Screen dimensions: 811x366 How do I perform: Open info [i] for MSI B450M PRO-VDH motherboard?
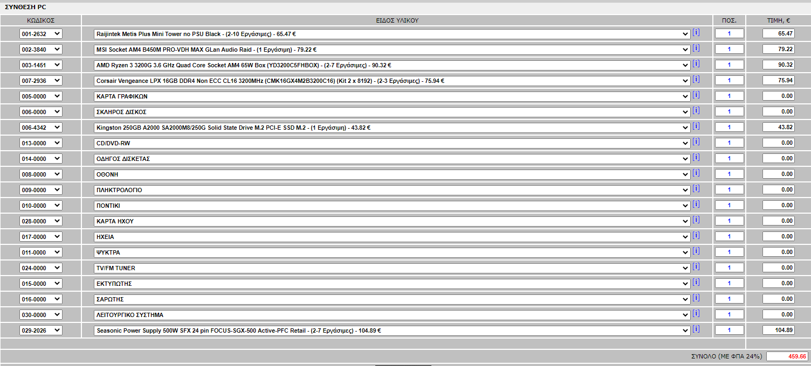696,48
